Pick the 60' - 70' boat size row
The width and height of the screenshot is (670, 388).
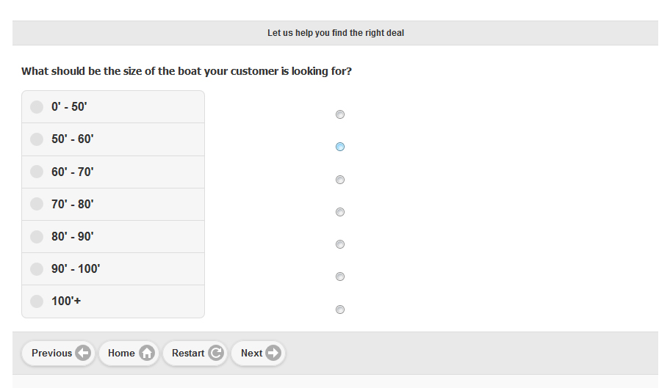113,172
